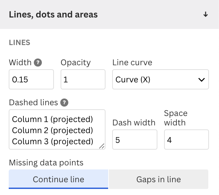Click the line Width input field
This screenshot has width=219, height=195.
(31, 79)
